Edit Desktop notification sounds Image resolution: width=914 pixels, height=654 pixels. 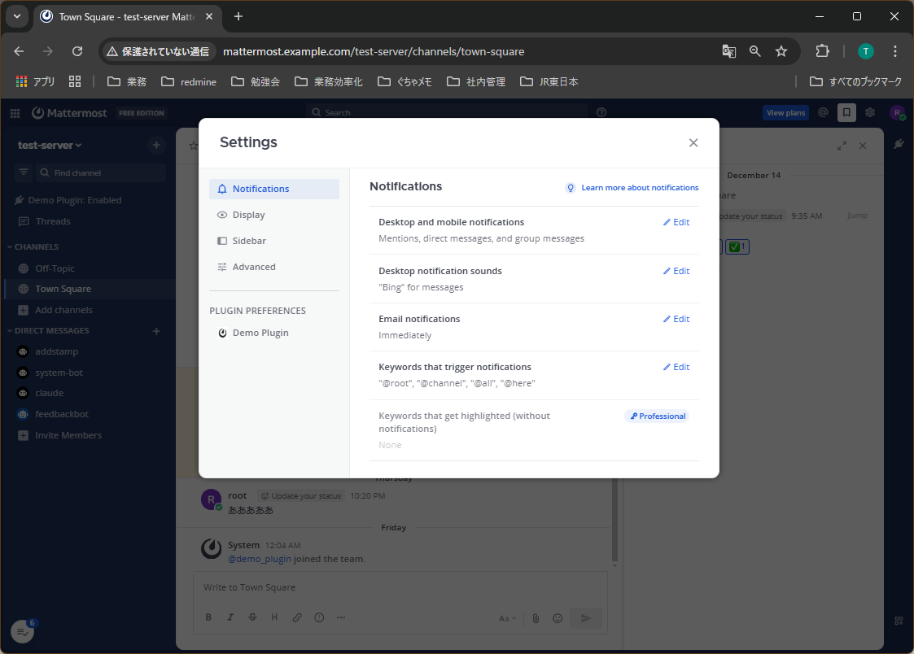(x=676, y=271)
